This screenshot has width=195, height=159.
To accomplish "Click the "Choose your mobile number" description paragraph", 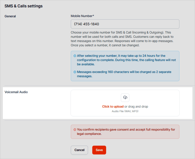I will click(x=122, y=37).
